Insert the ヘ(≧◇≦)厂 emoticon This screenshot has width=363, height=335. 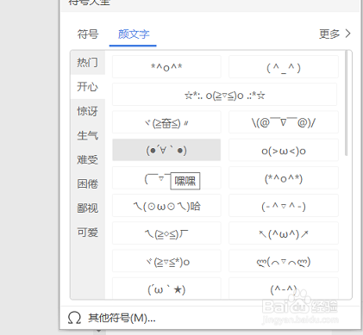coord(166,233)
